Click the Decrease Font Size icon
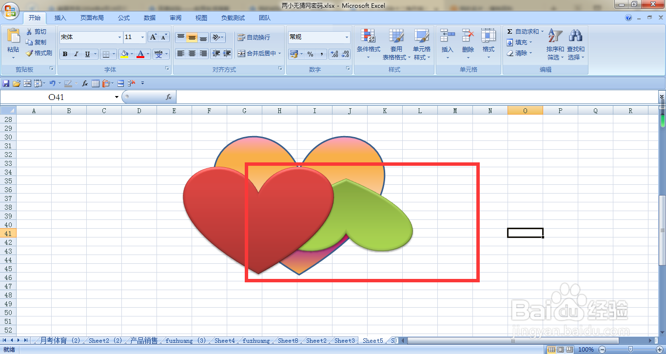 point(164,37)
